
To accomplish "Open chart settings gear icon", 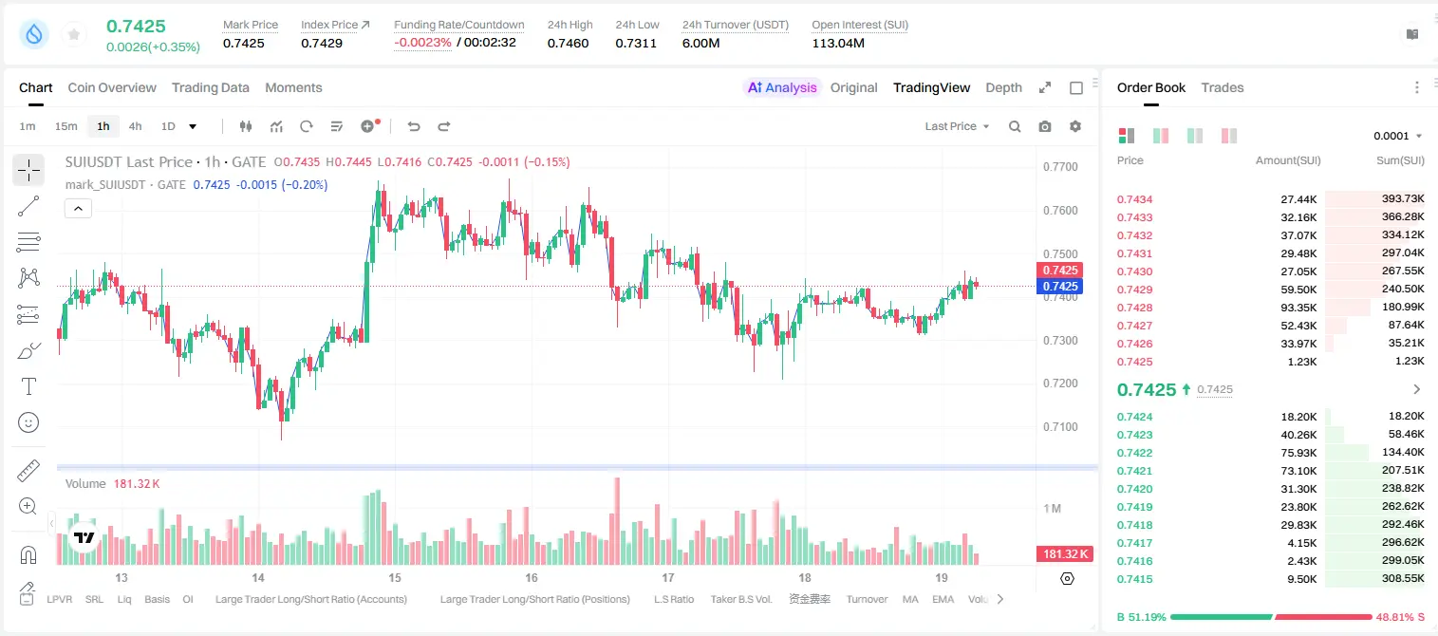I will pyautogui.click(x=1075, y=126).
